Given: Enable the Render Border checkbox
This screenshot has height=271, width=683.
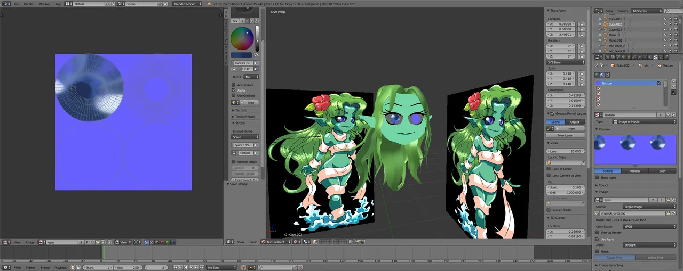Looking at the screenshot, I should 550,210.
